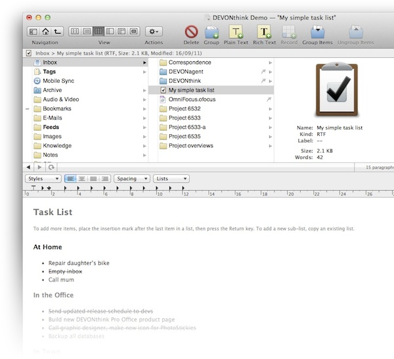Screen dimensions: 394x359
Task: Open the Styles dropdown
Action: [x=43, y=178]
